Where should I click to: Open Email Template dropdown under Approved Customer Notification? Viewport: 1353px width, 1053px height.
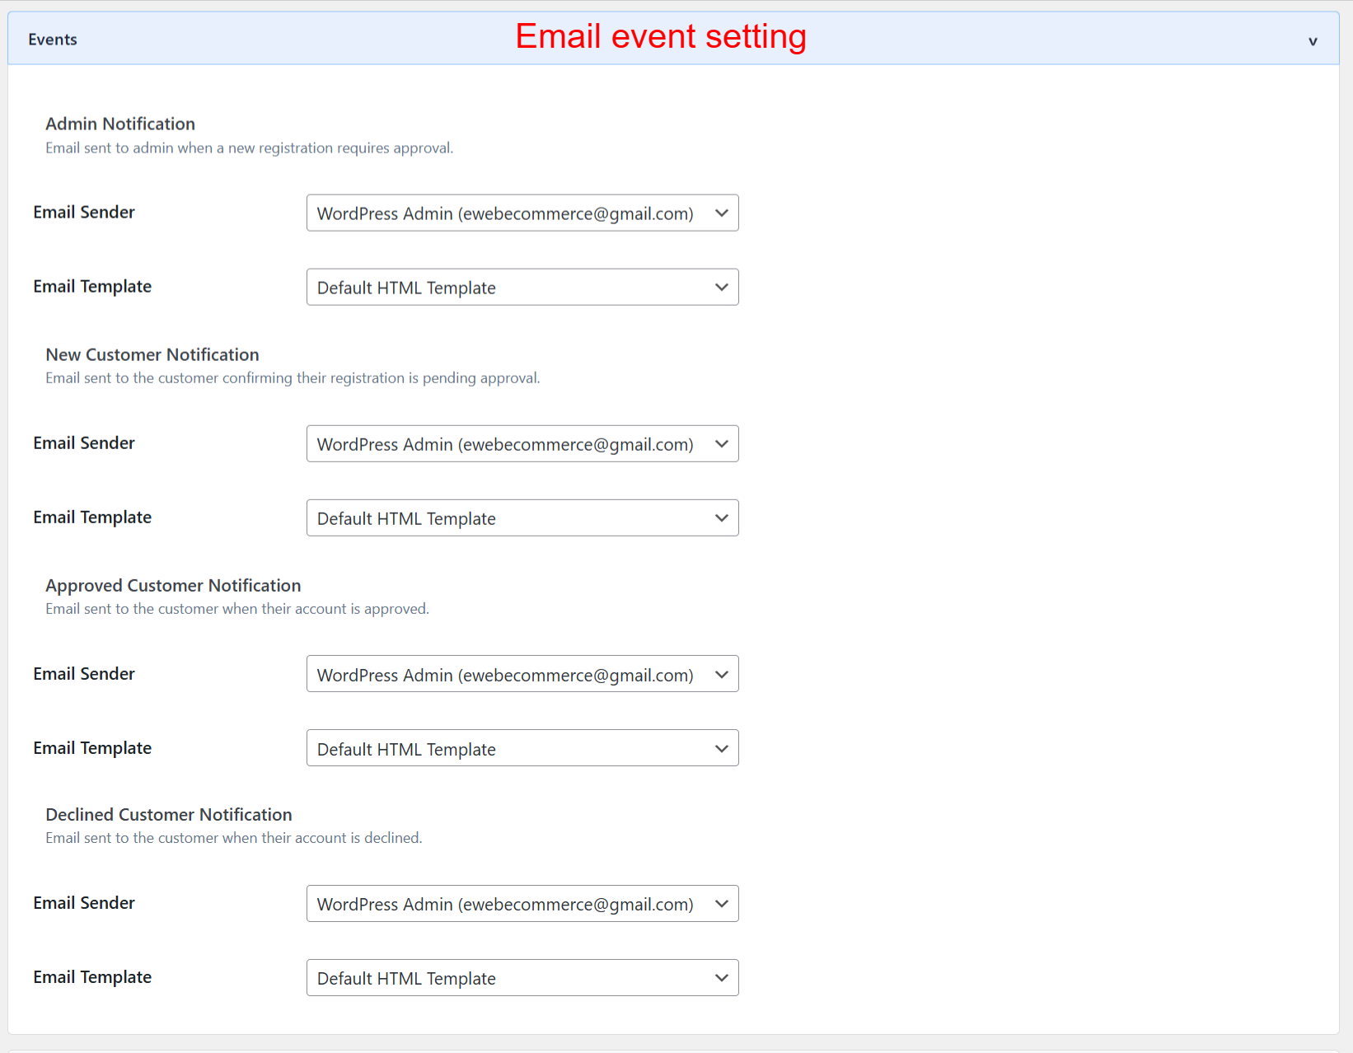click(522, 747)
